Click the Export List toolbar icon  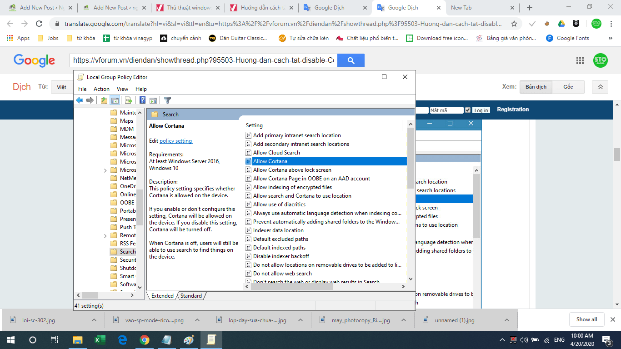pyautogui.click(x=129, y=100)
